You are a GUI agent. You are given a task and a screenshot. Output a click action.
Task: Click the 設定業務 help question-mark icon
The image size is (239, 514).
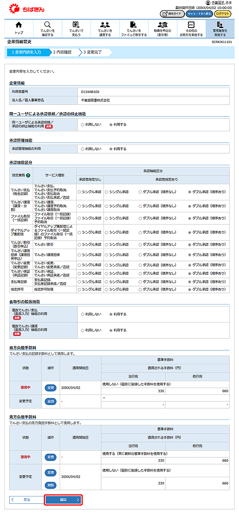coord(28,175)
